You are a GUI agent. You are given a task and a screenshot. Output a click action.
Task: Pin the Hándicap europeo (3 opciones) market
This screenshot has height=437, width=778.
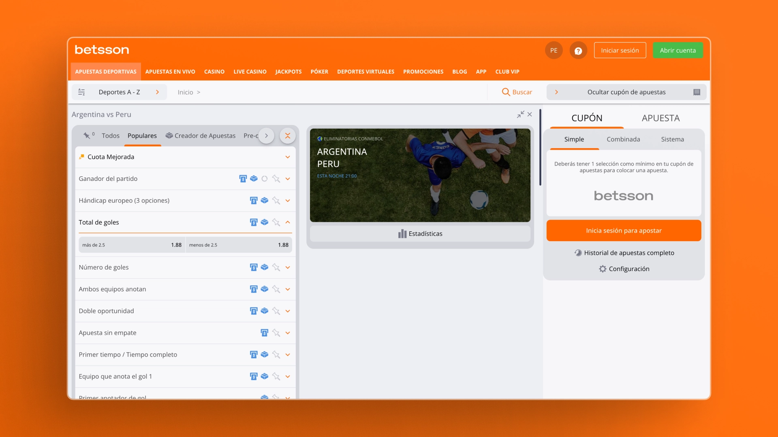(x=276, y=200)
